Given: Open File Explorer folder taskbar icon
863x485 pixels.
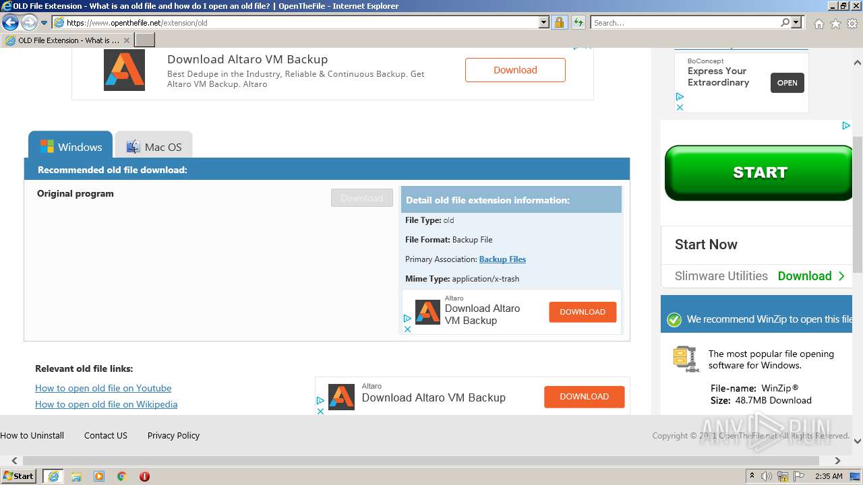Looking at the screenshot, I should 76,476.
